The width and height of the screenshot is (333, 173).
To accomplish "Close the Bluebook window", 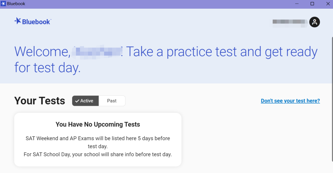I will point(328,4).
